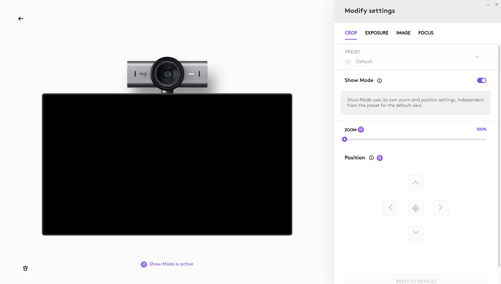Click the purple Show Mode icon beside Position
The width and height of the screenshot is (501, 284).
click(x=380, y=158)
